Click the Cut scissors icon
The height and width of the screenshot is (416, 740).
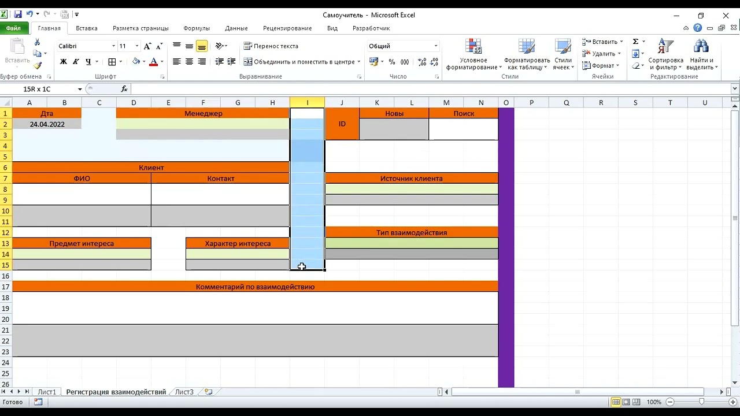click(38, 42)
